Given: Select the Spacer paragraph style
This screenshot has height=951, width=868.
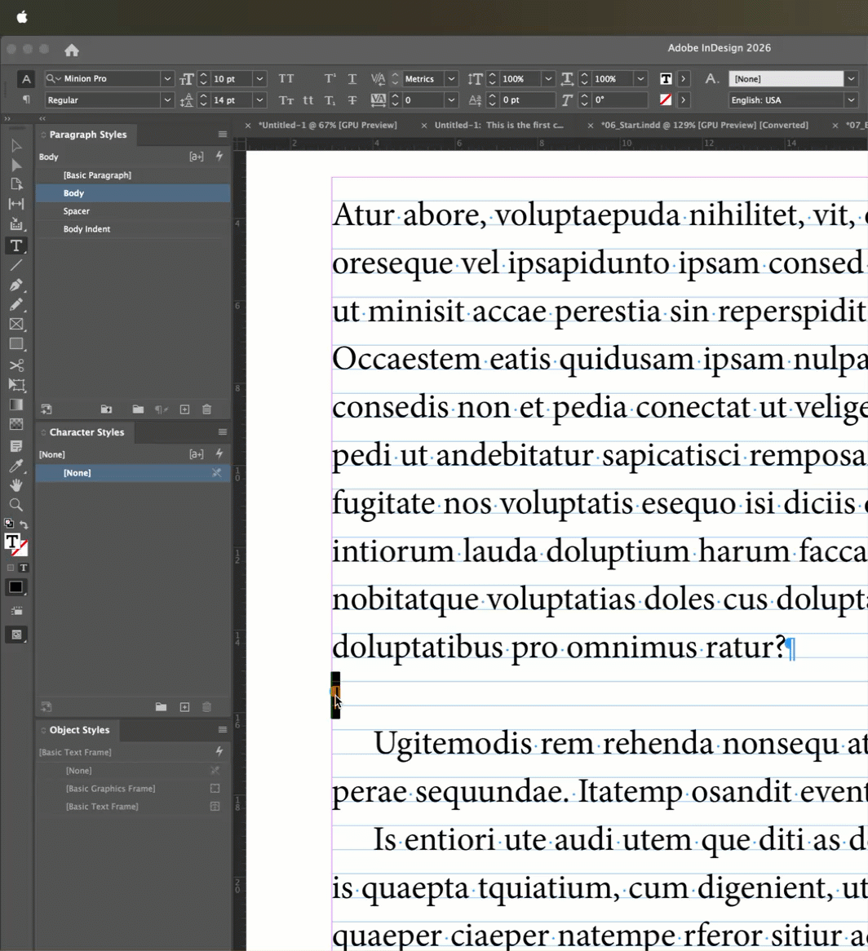Looking at the screenshot, I should click(x=133, y=211).
